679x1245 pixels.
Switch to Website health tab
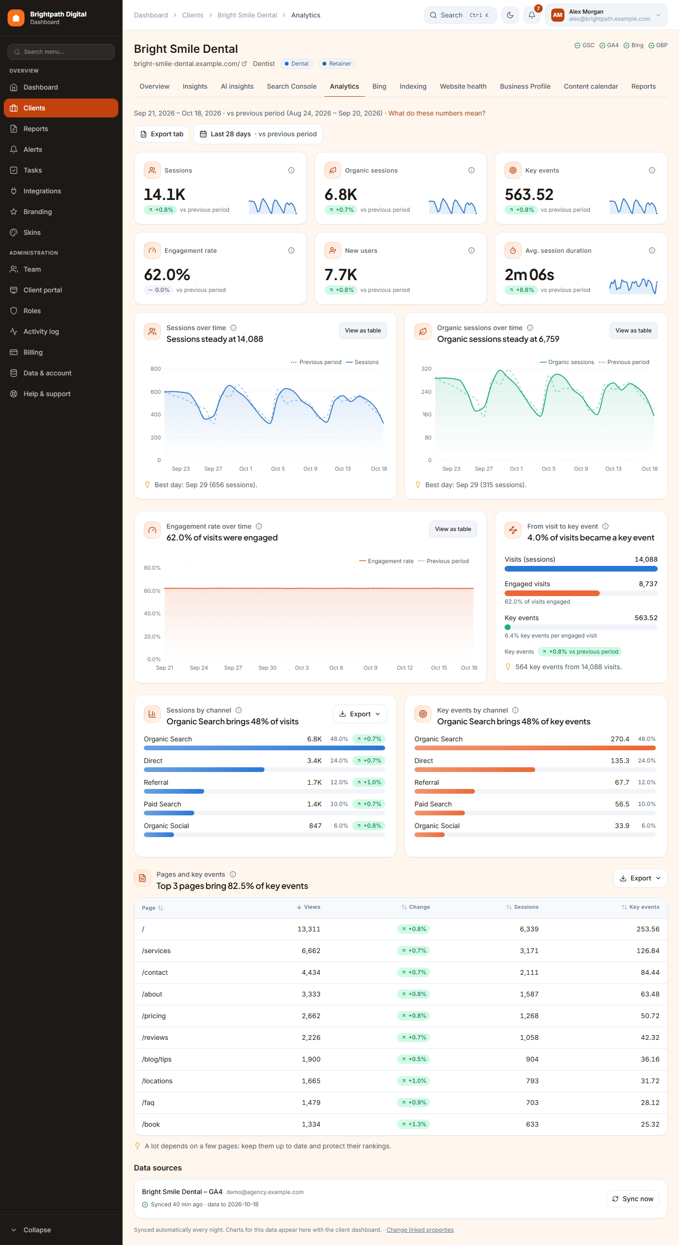[x=463, y=86]
